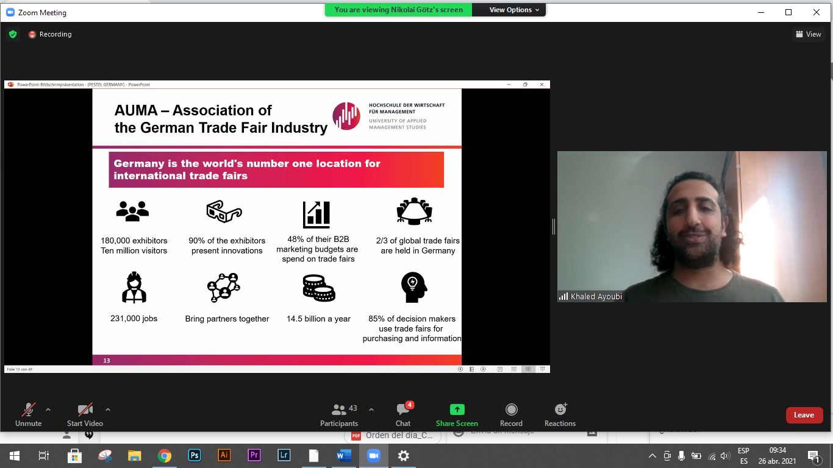The height and width of the screenshot is (468, 833).
Task: Go to previous slide in shared PowerPoint
Action: coord(460,369)
